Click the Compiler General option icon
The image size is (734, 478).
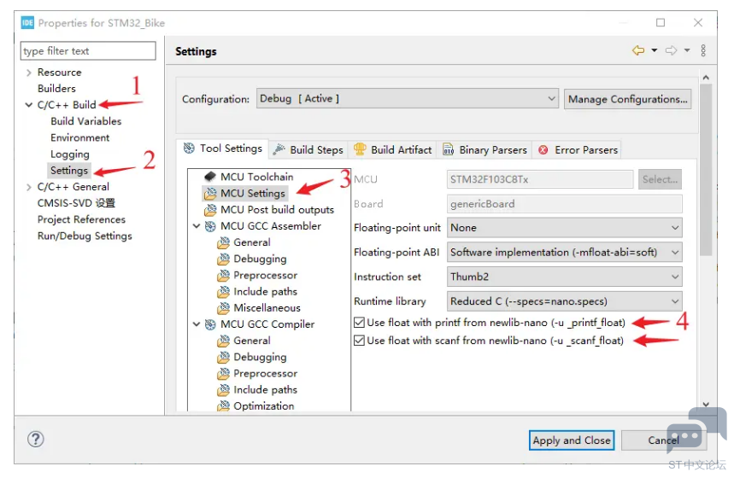pos(224,341)
